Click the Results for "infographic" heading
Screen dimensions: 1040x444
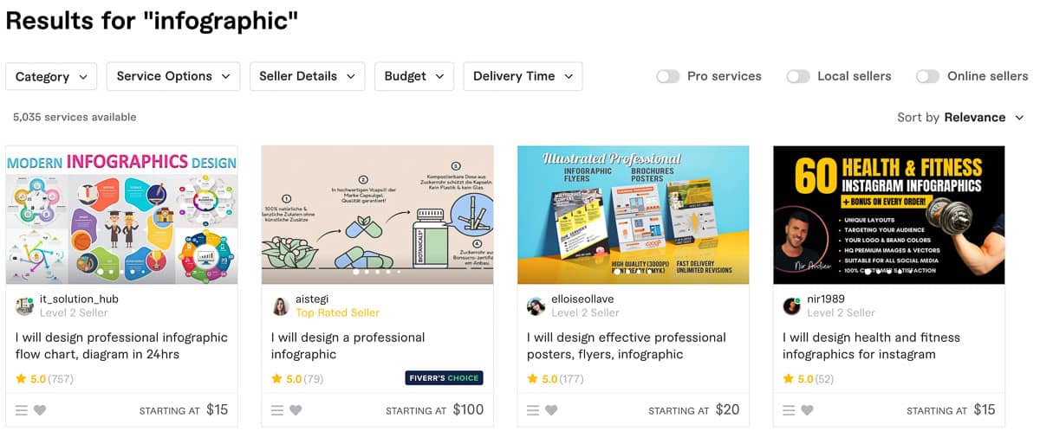[152, 21]
